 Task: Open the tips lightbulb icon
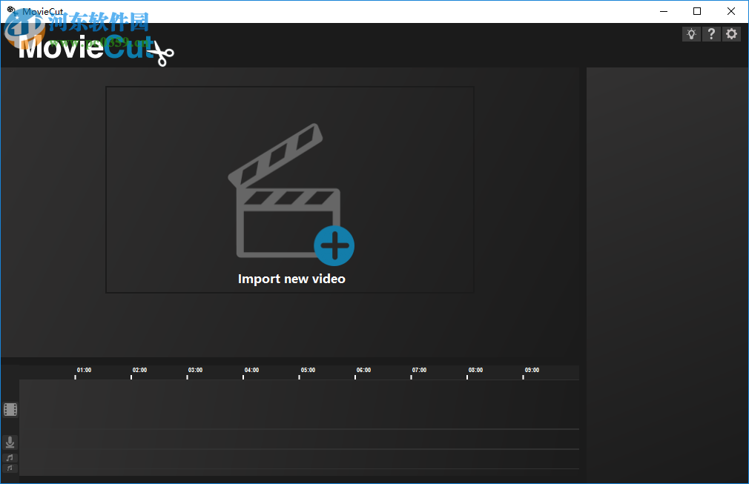click(x=691, y=33)
